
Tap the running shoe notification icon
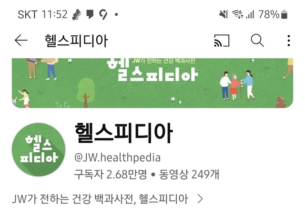click(77, 15)
